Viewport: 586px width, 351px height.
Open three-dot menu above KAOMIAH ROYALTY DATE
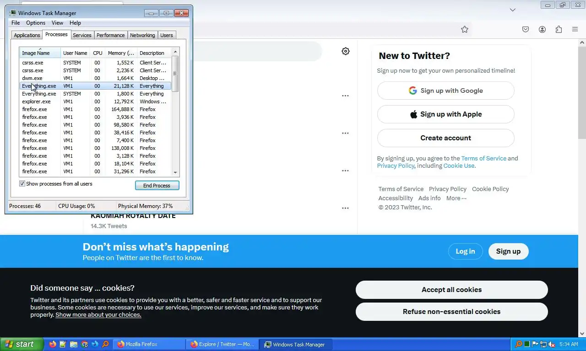[x=345, y=208]
